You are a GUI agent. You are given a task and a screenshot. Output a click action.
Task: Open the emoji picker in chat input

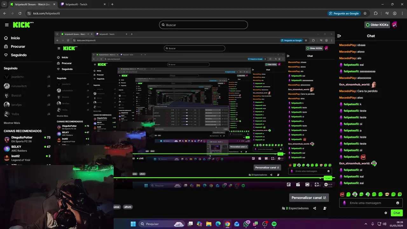(x=397, y=203)
